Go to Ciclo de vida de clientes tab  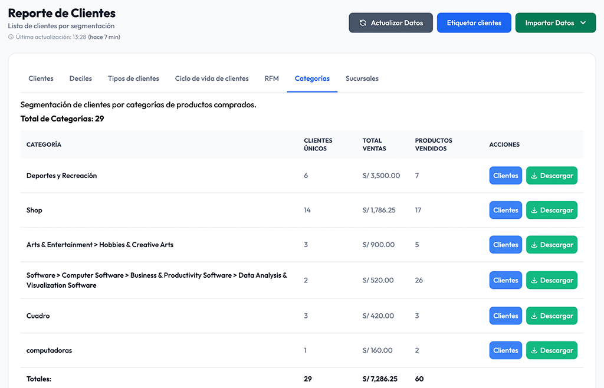click(x=212, y=78)
